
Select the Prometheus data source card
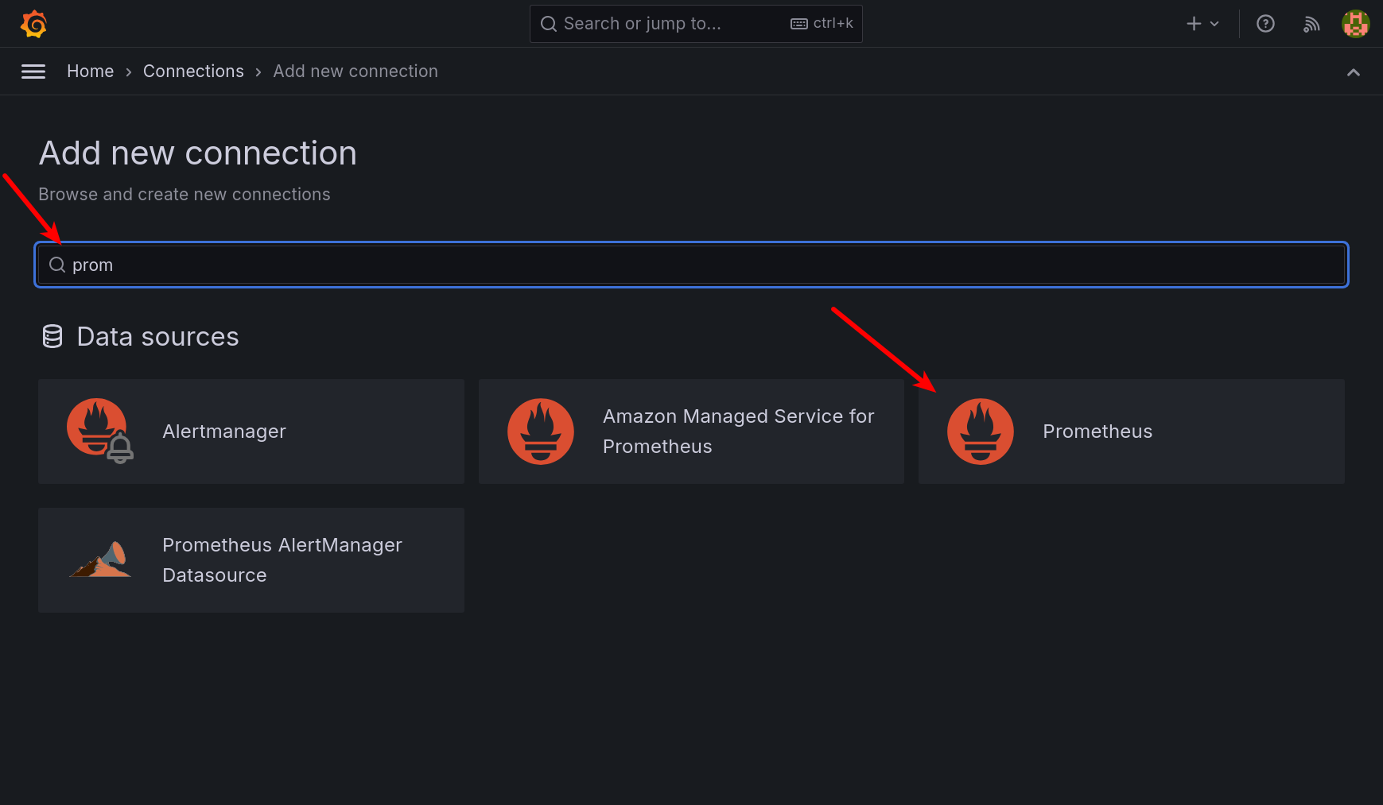pos(1132,432)
